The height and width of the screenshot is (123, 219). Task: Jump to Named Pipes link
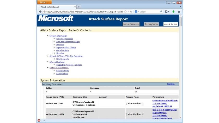tap(62, 74)
